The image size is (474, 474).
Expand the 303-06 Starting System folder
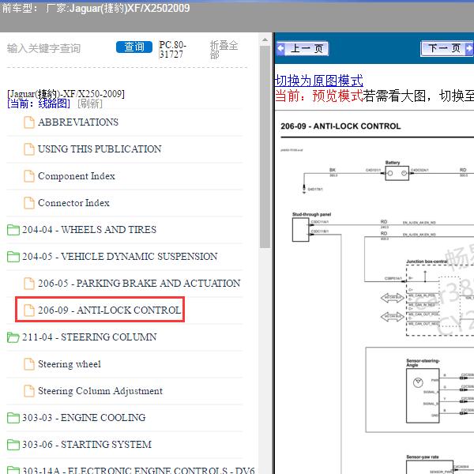pyautogui.click(x=13, y=445)
